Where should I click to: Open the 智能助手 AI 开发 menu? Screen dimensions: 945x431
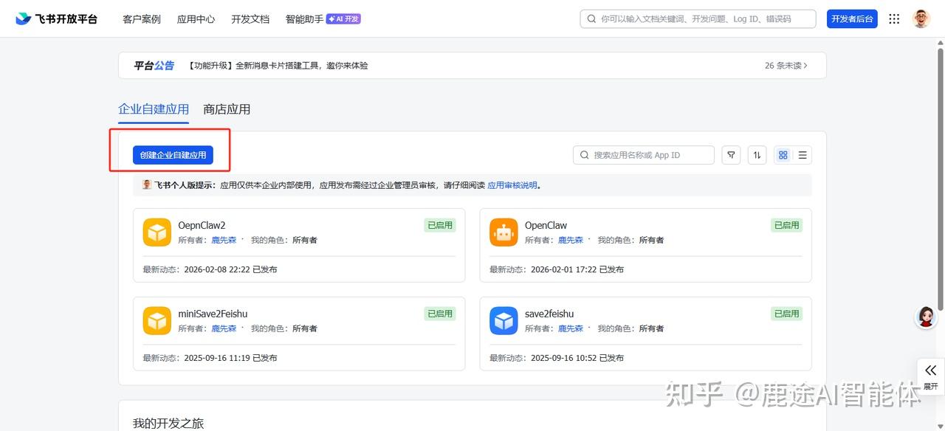pos(323,19)
